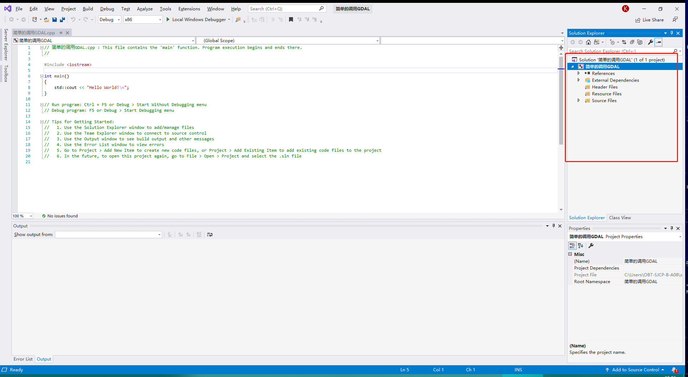This screenshot has height=377, width=688.
Task: Open the Global Scope dropdown
Action: coord(288,41)
